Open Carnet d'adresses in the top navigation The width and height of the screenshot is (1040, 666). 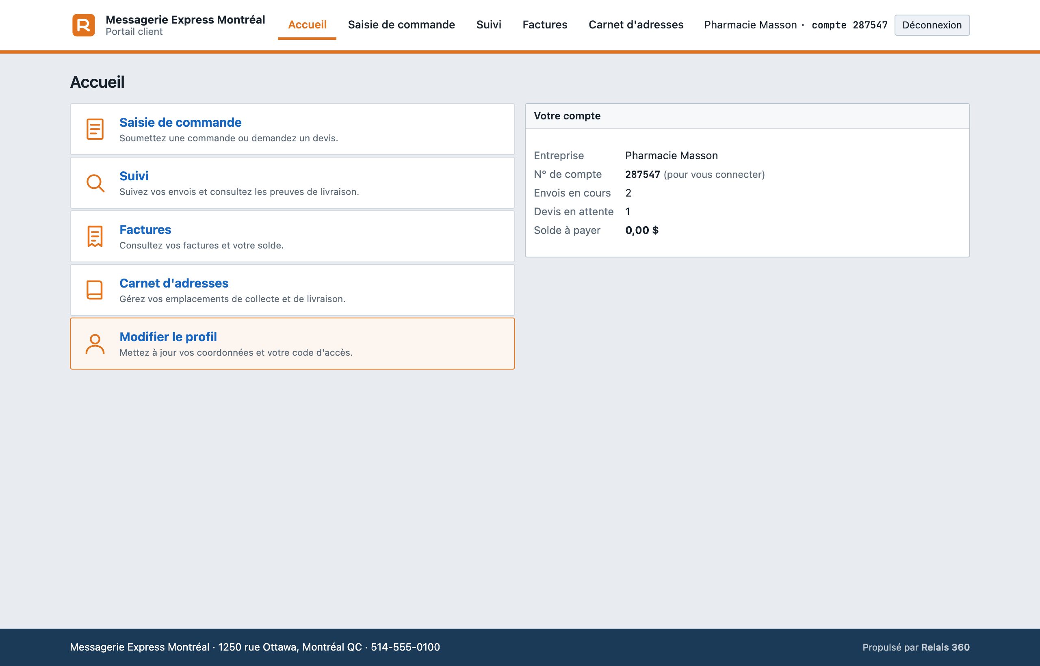pyautogui.click(x=636, y=25)
